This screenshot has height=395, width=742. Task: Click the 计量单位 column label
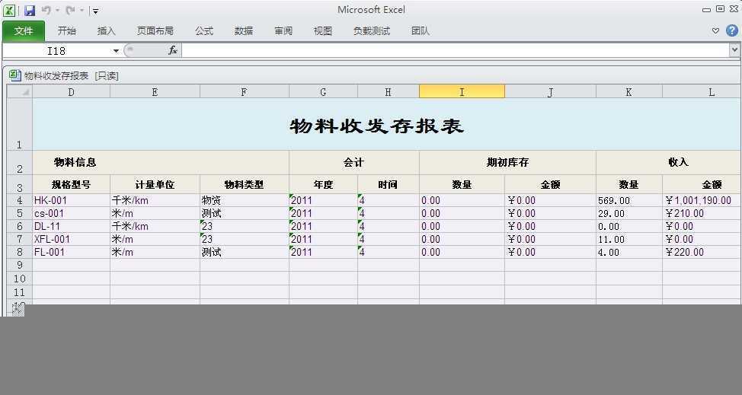(x=155, y=184)
